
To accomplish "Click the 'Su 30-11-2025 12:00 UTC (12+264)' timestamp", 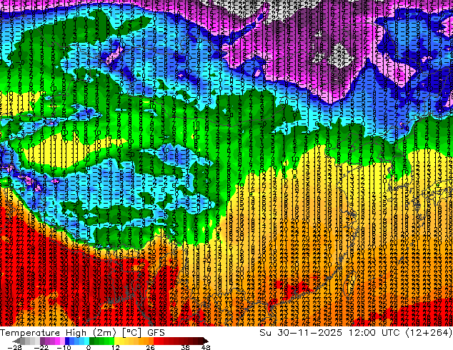I will [356, 333].
